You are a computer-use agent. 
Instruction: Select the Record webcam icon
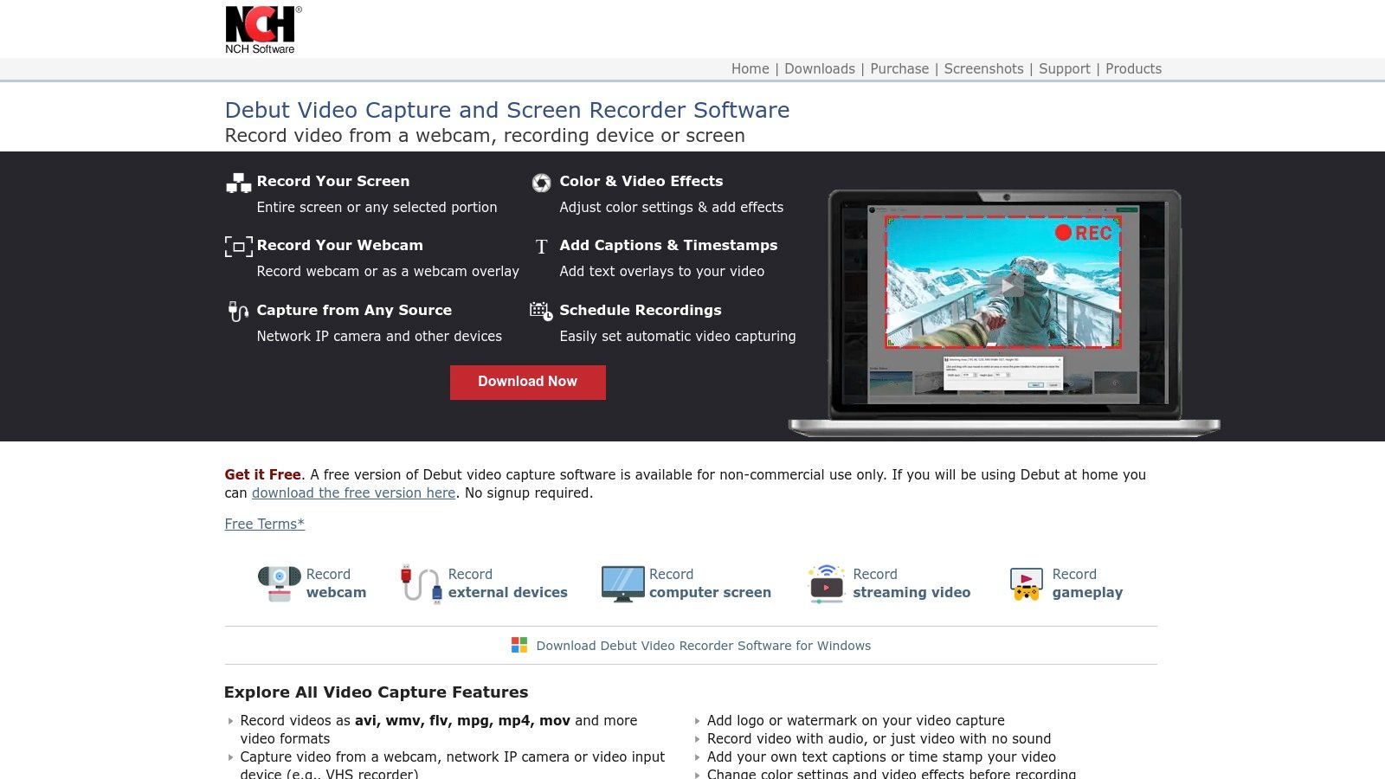(x=277, y=582)
